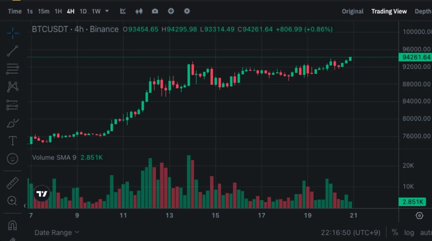Expand the Date Range dropdown
The image size is (432, 241).
(57, 232)
